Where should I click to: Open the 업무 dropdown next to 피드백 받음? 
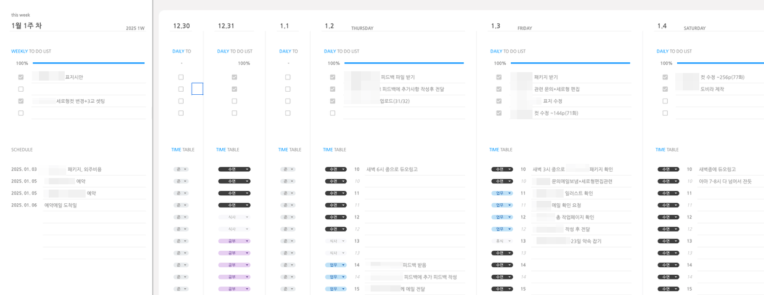coord(336,265)
